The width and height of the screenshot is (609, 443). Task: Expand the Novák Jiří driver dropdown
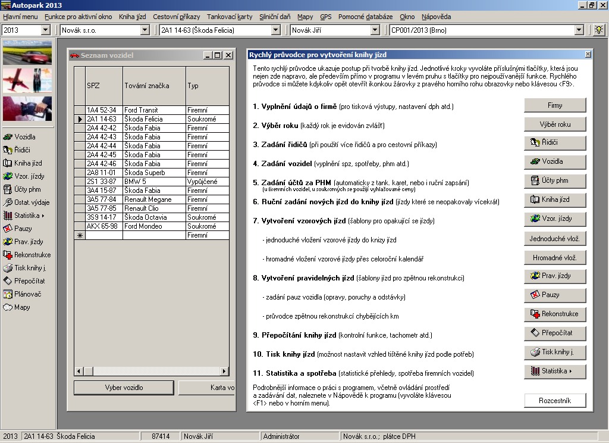coord(375,30)
